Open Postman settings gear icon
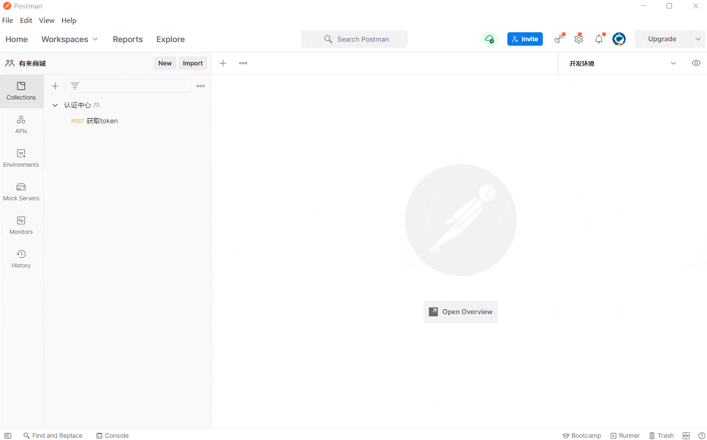Screen dimensions: 707x440 pos(579,39)
